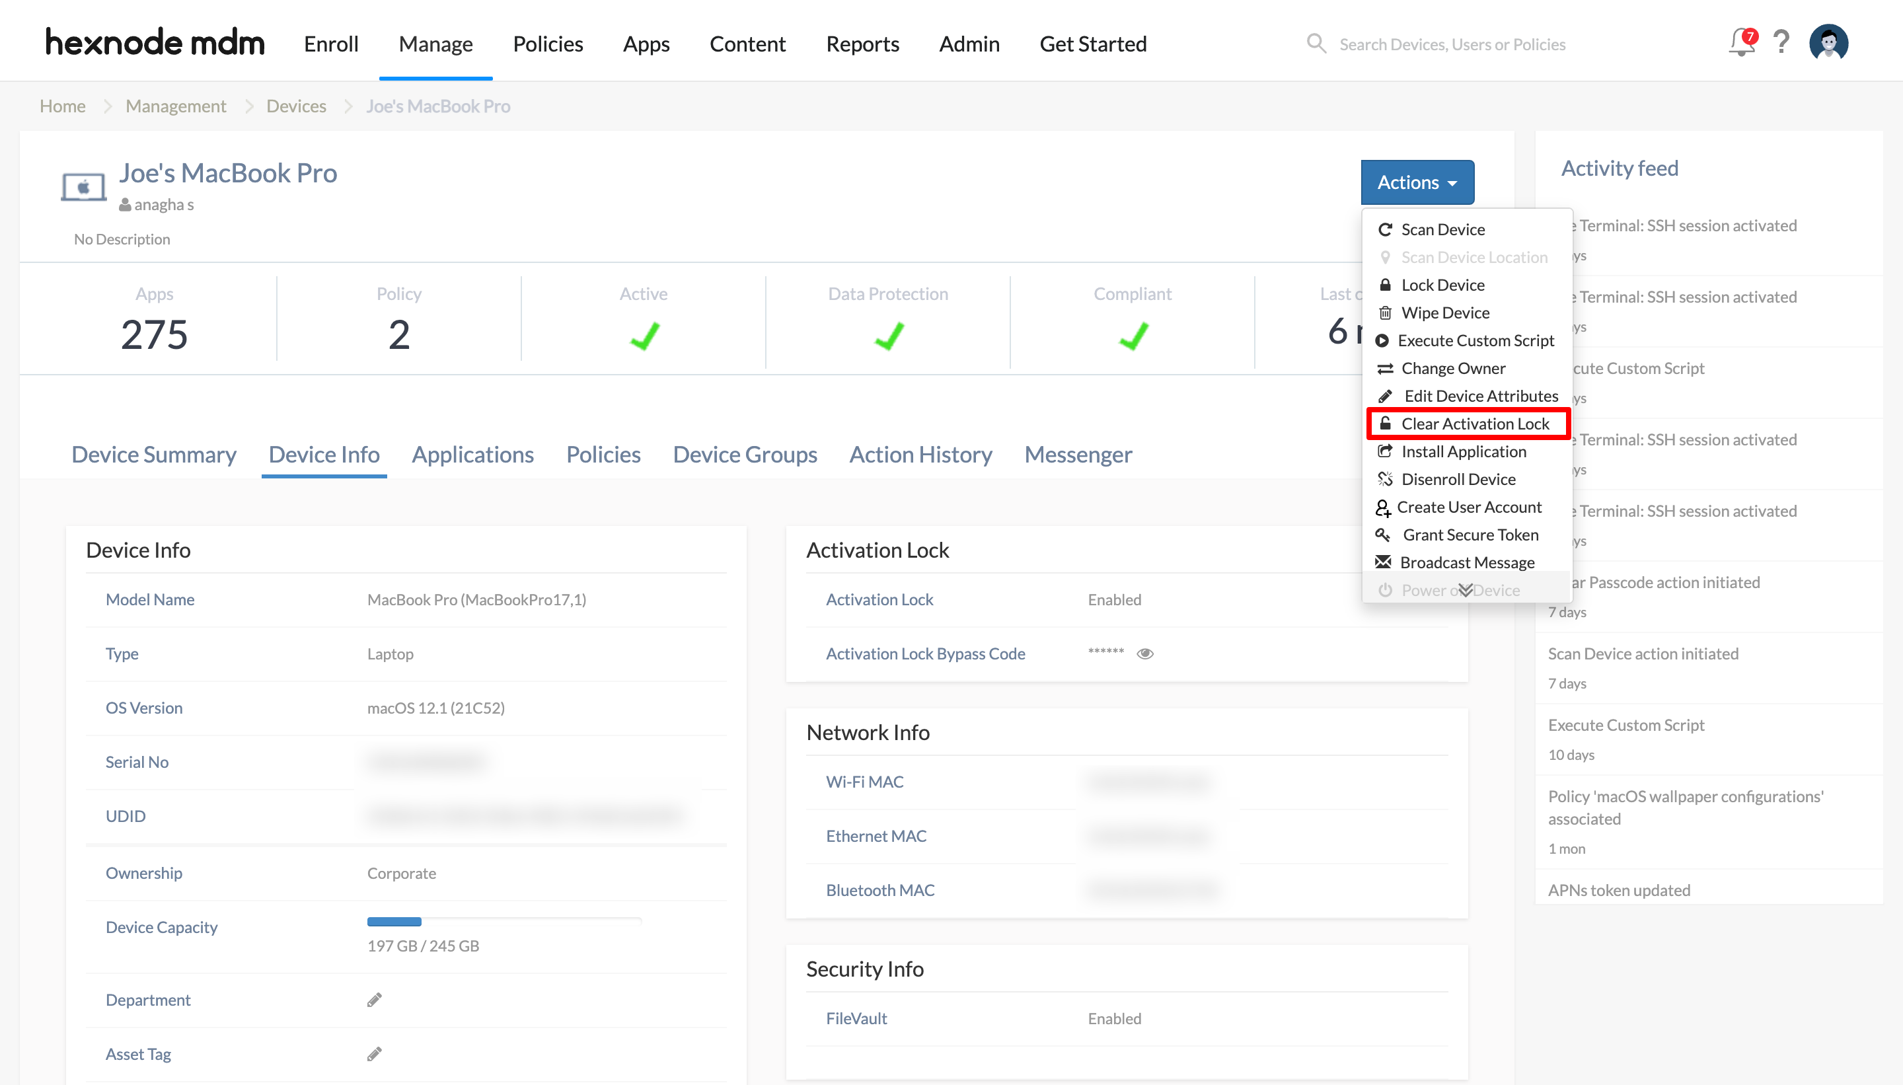
Task: Click the Policy count 2
Action: coord(398,334)
